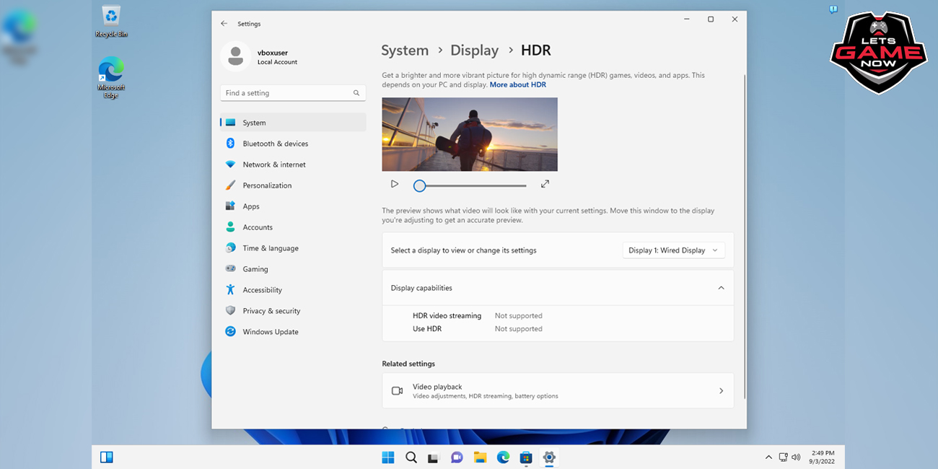Click the network icon in system tray

(x=783, y=457)
